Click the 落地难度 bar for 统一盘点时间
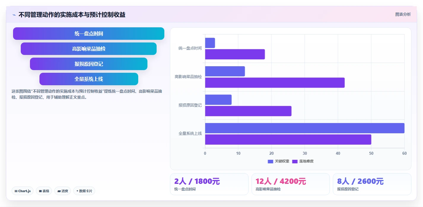 pos(235,54)
